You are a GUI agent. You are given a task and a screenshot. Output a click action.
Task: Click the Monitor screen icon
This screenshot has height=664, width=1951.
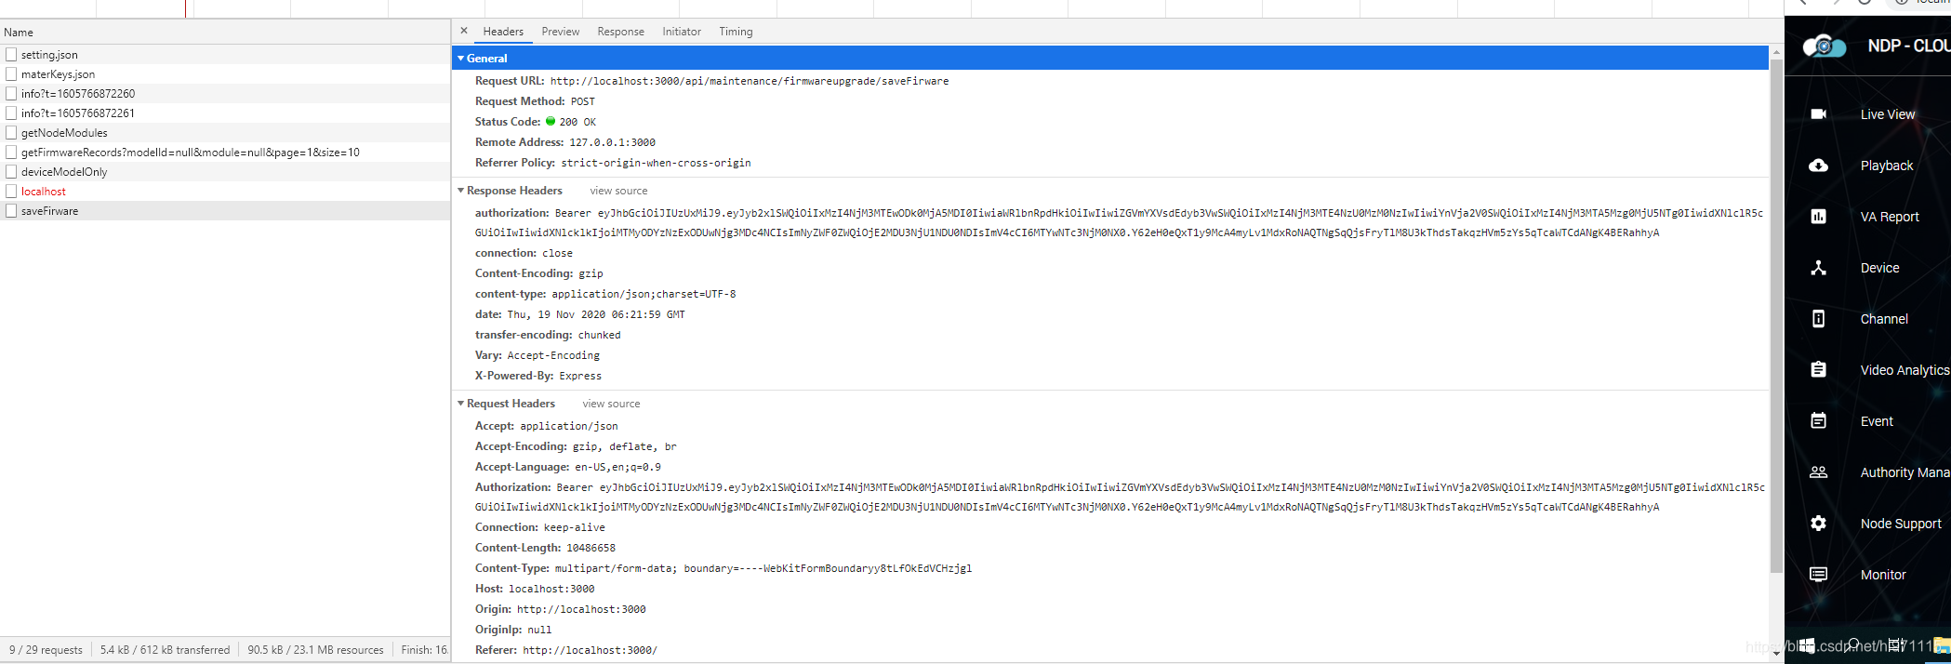pyautogui.click(x=1818, y=575)
